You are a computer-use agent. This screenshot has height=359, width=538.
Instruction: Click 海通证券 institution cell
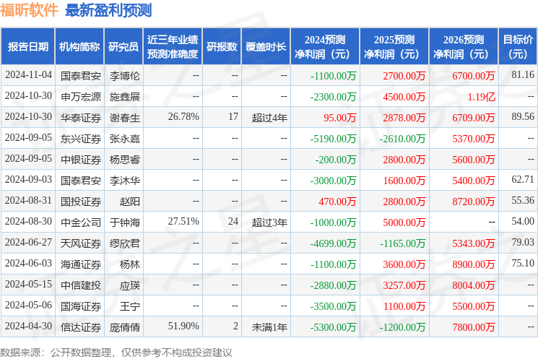[81, 264]
